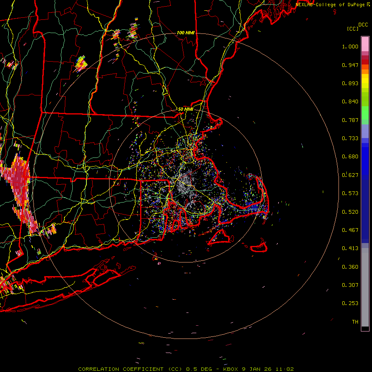
Task: Click the 0.467 scale label
Action: 350,230
